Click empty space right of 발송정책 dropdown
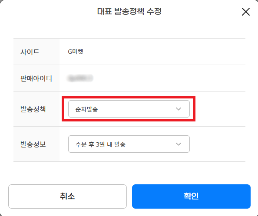The width and height of the screenshot is (258, 216). (221, 109)
